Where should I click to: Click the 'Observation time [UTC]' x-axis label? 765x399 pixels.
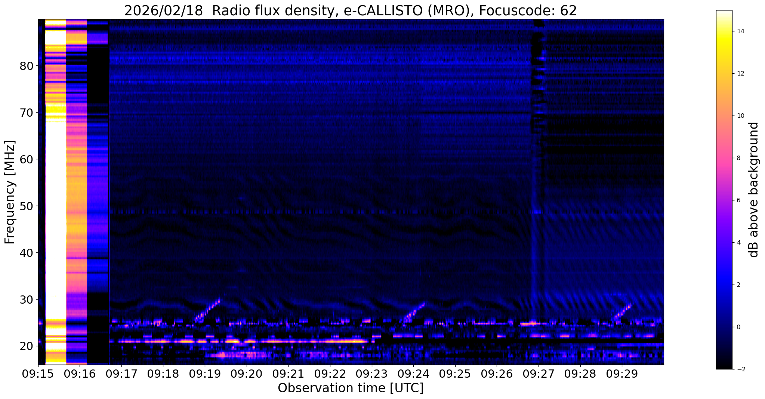coord(351,388)
